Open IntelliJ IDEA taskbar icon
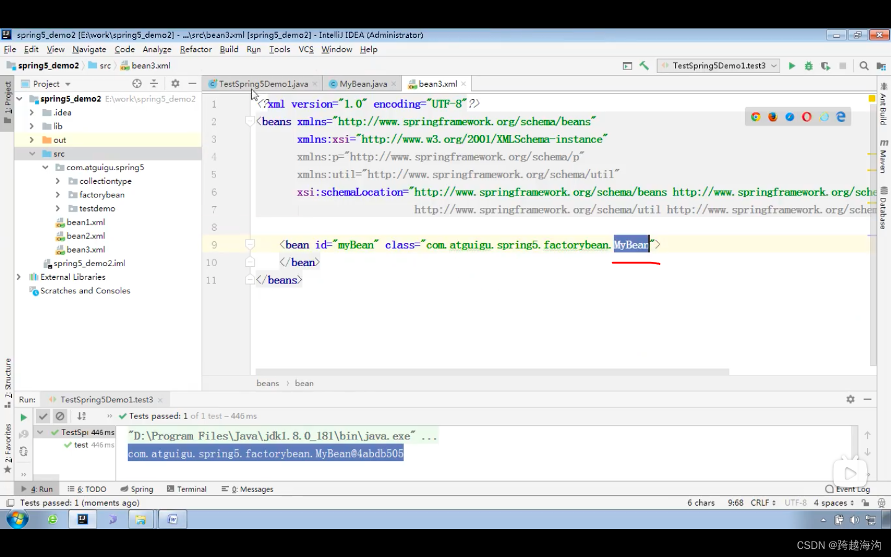The width and height of the screenshot is (891, 557). [x=82, y=519]
